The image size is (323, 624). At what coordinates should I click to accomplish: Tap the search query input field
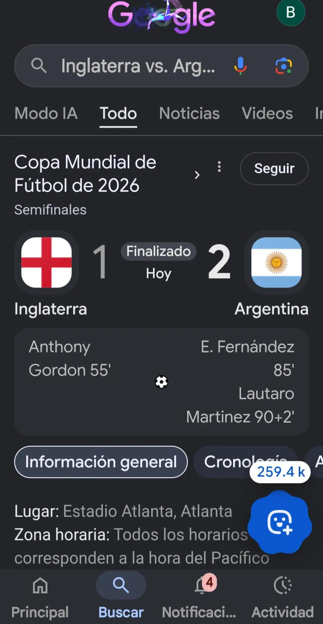click(x=138, y=66)
